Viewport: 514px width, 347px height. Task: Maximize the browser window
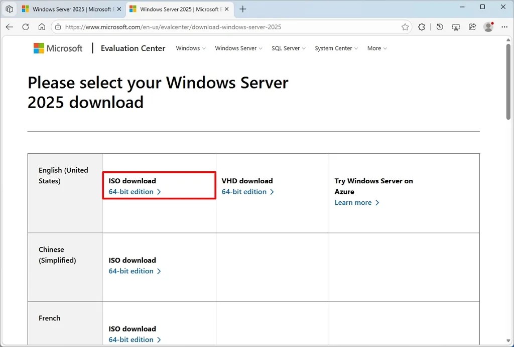482,7
